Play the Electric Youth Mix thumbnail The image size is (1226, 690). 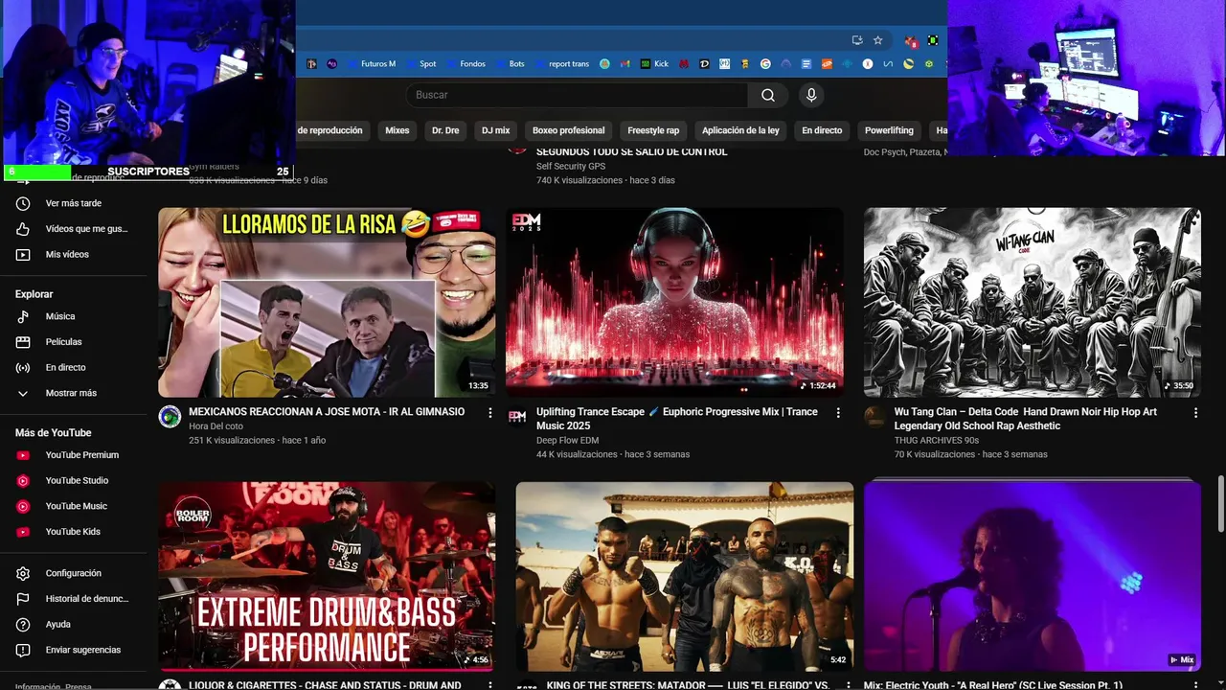1033,576
